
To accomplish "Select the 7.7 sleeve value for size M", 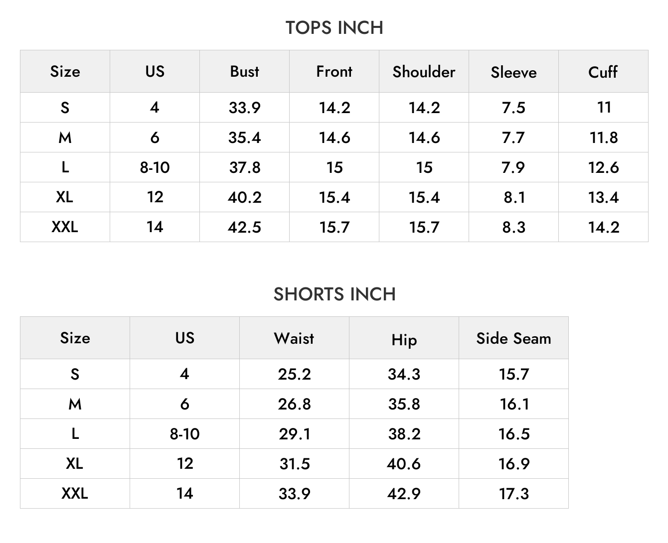I will point(513,137).
